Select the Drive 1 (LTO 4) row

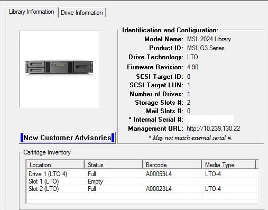pos(142,174)
